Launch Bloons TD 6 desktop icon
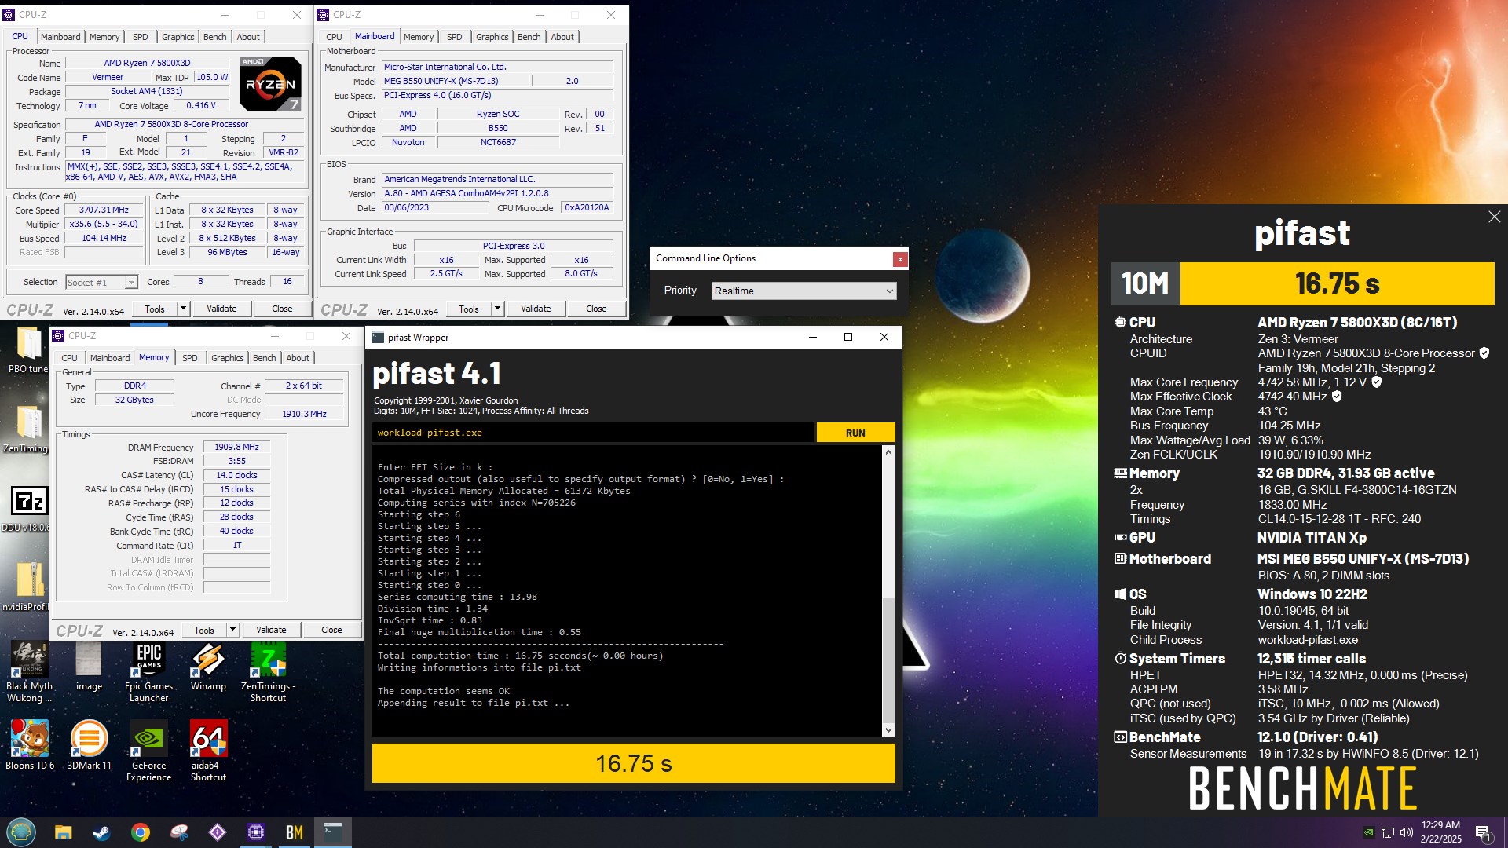Screen dimensions: 1508x848 [x=29, y=745]
